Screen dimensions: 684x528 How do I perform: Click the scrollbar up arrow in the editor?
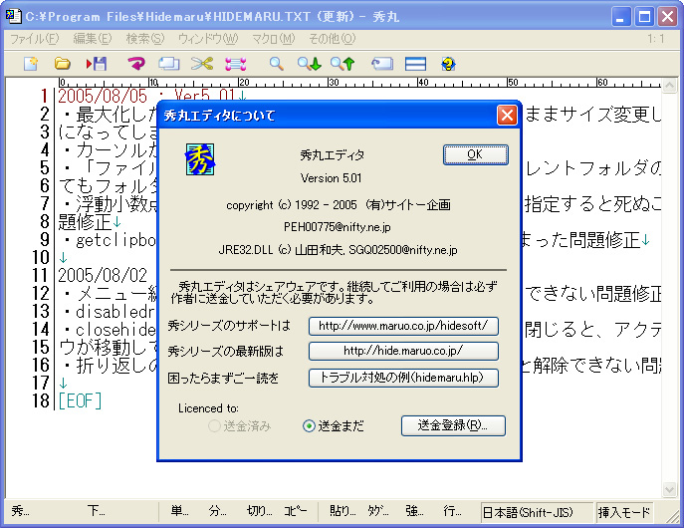(x=670, y=85)
